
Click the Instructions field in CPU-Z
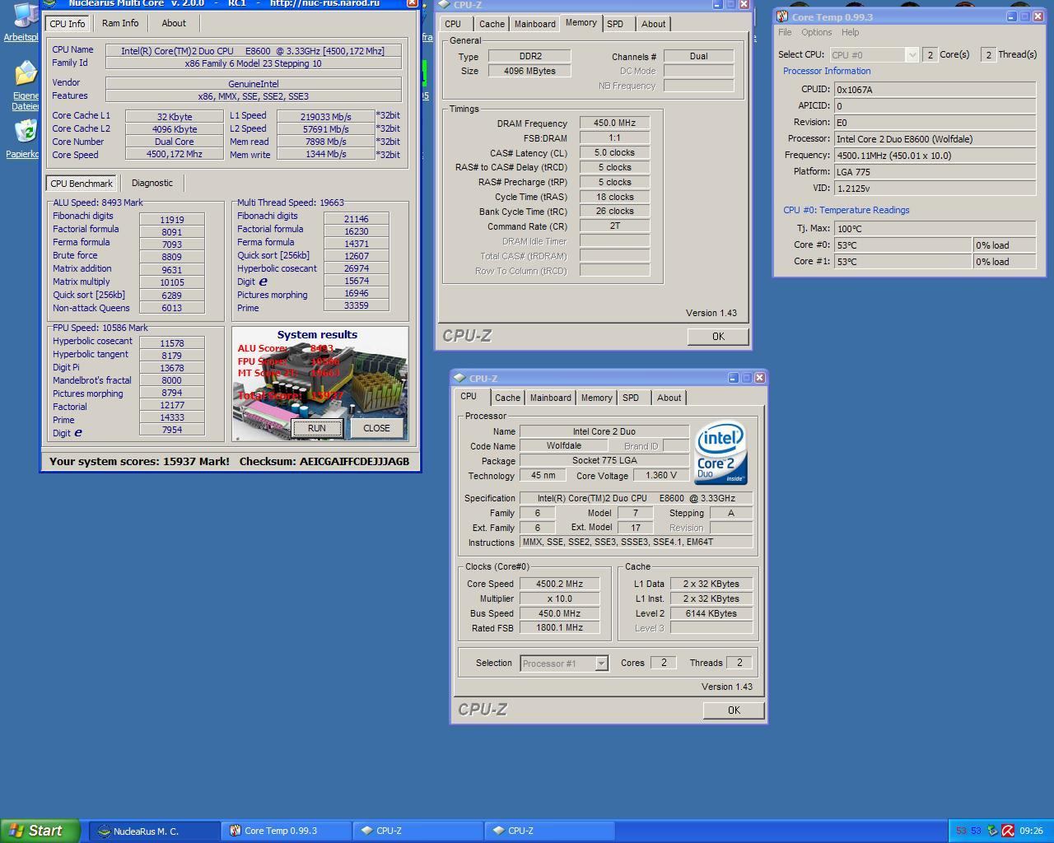tap(637, 543)
